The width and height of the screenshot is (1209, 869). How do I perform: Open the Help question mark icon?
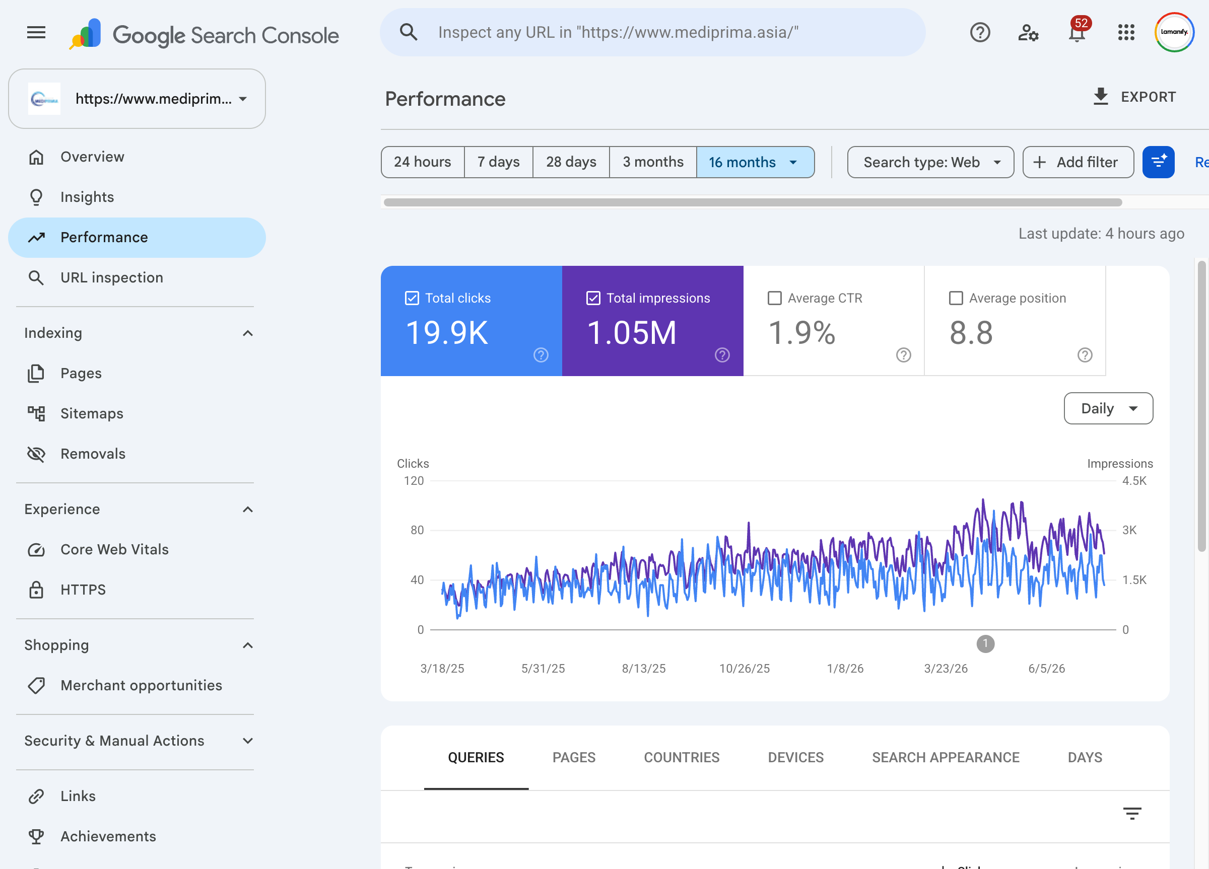coord(980,33)
